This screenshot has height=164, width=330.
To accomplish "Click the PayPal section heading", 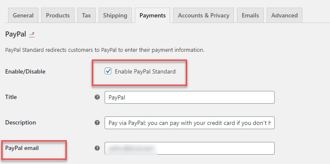I will [x=16, y=34].
